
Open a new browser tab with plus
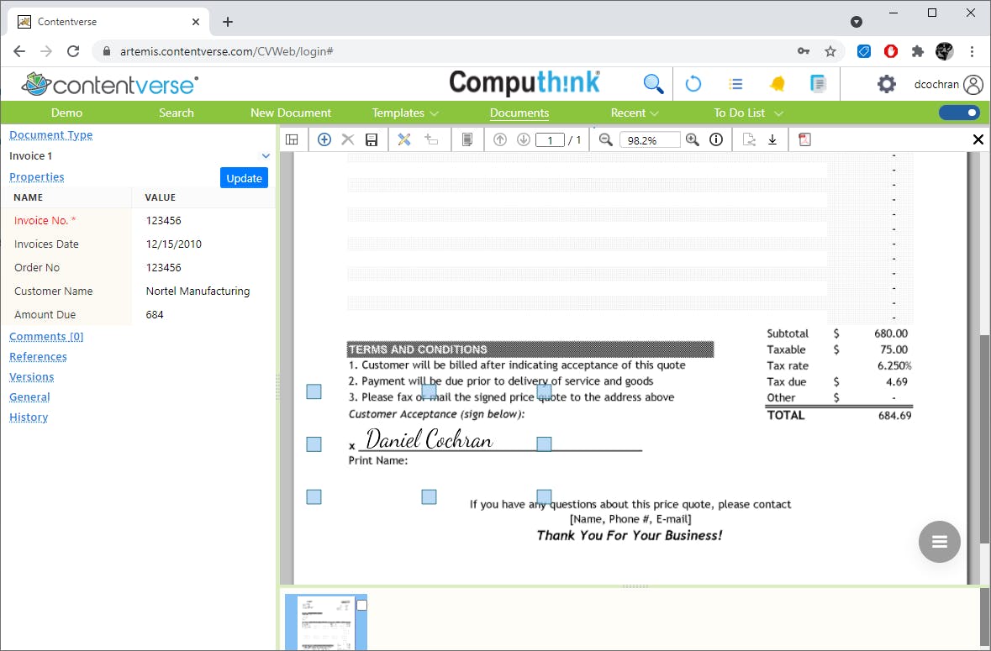click(x=228, y=22)
